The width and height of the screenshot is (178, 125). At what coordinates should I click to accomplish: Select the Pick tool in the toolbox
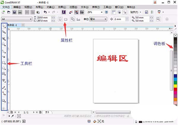tap(4, 26)
